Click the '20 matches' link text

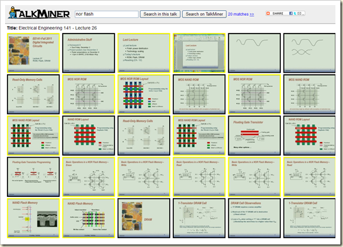(238, 14)
